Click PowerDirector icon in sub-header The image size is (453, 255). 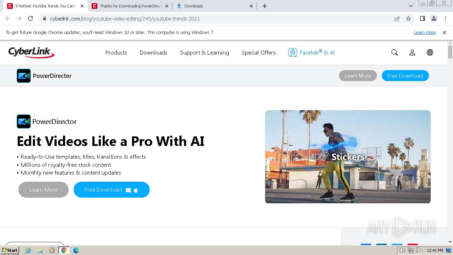pyautogui.click(x=24, y=76)
